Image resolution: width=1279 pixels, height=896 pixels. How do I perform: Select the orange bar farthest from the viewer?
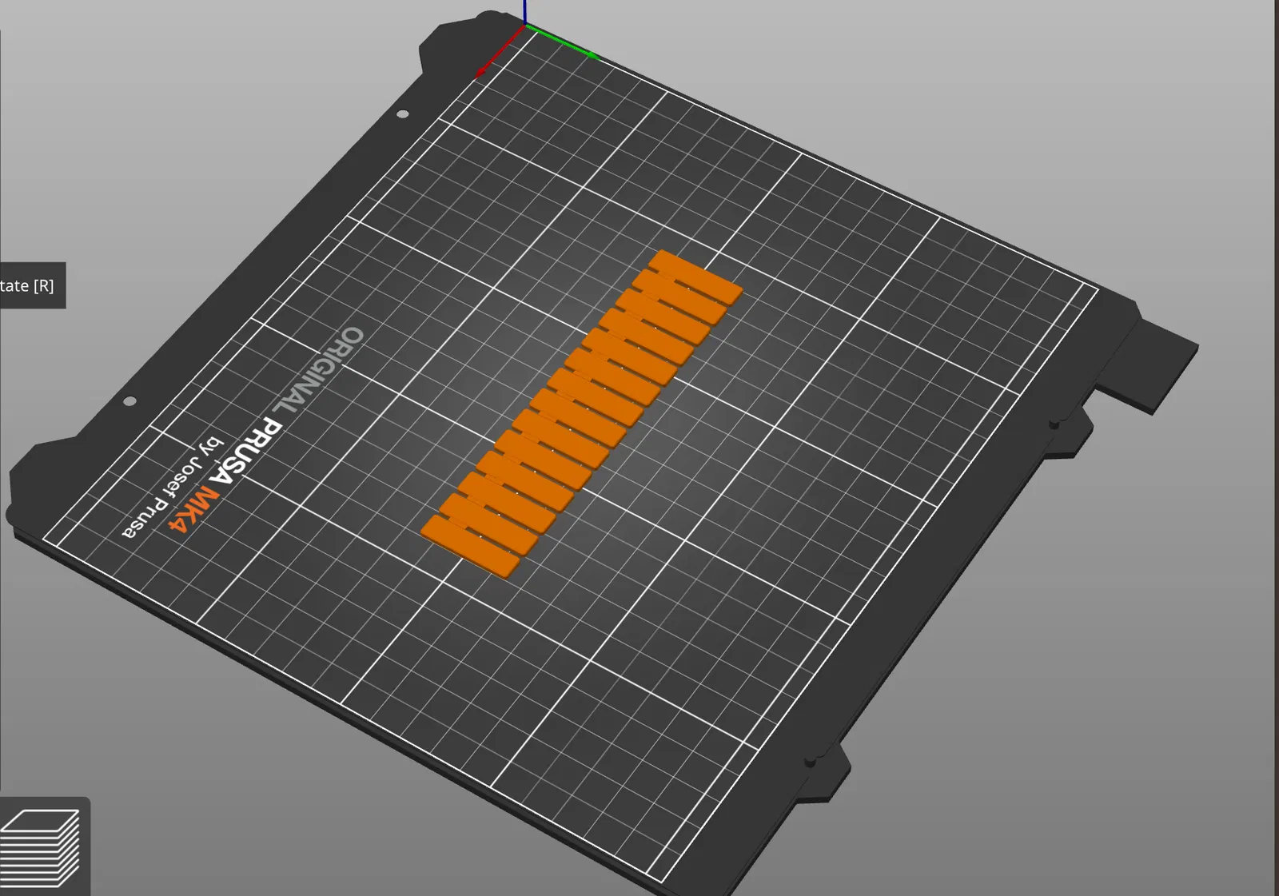coord(696,277)
